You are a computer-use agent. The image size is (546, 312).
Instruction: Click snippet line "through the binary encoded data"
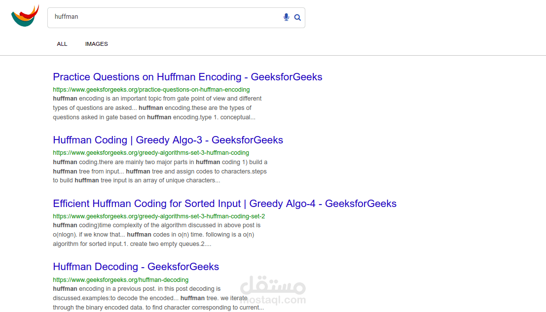pyautogui.click(x=158, y=308)
